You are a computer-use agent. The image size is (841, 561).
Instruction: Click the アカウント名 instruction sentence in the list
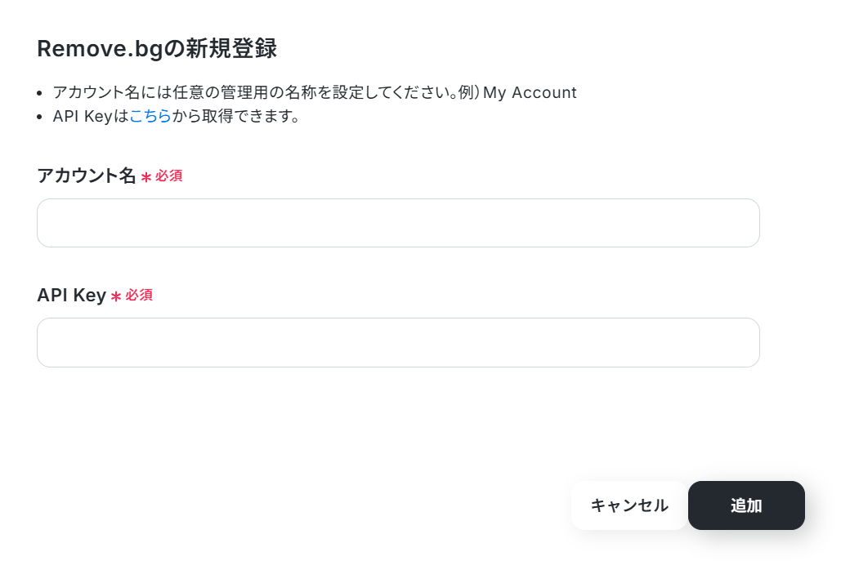(x=245, y=92)
